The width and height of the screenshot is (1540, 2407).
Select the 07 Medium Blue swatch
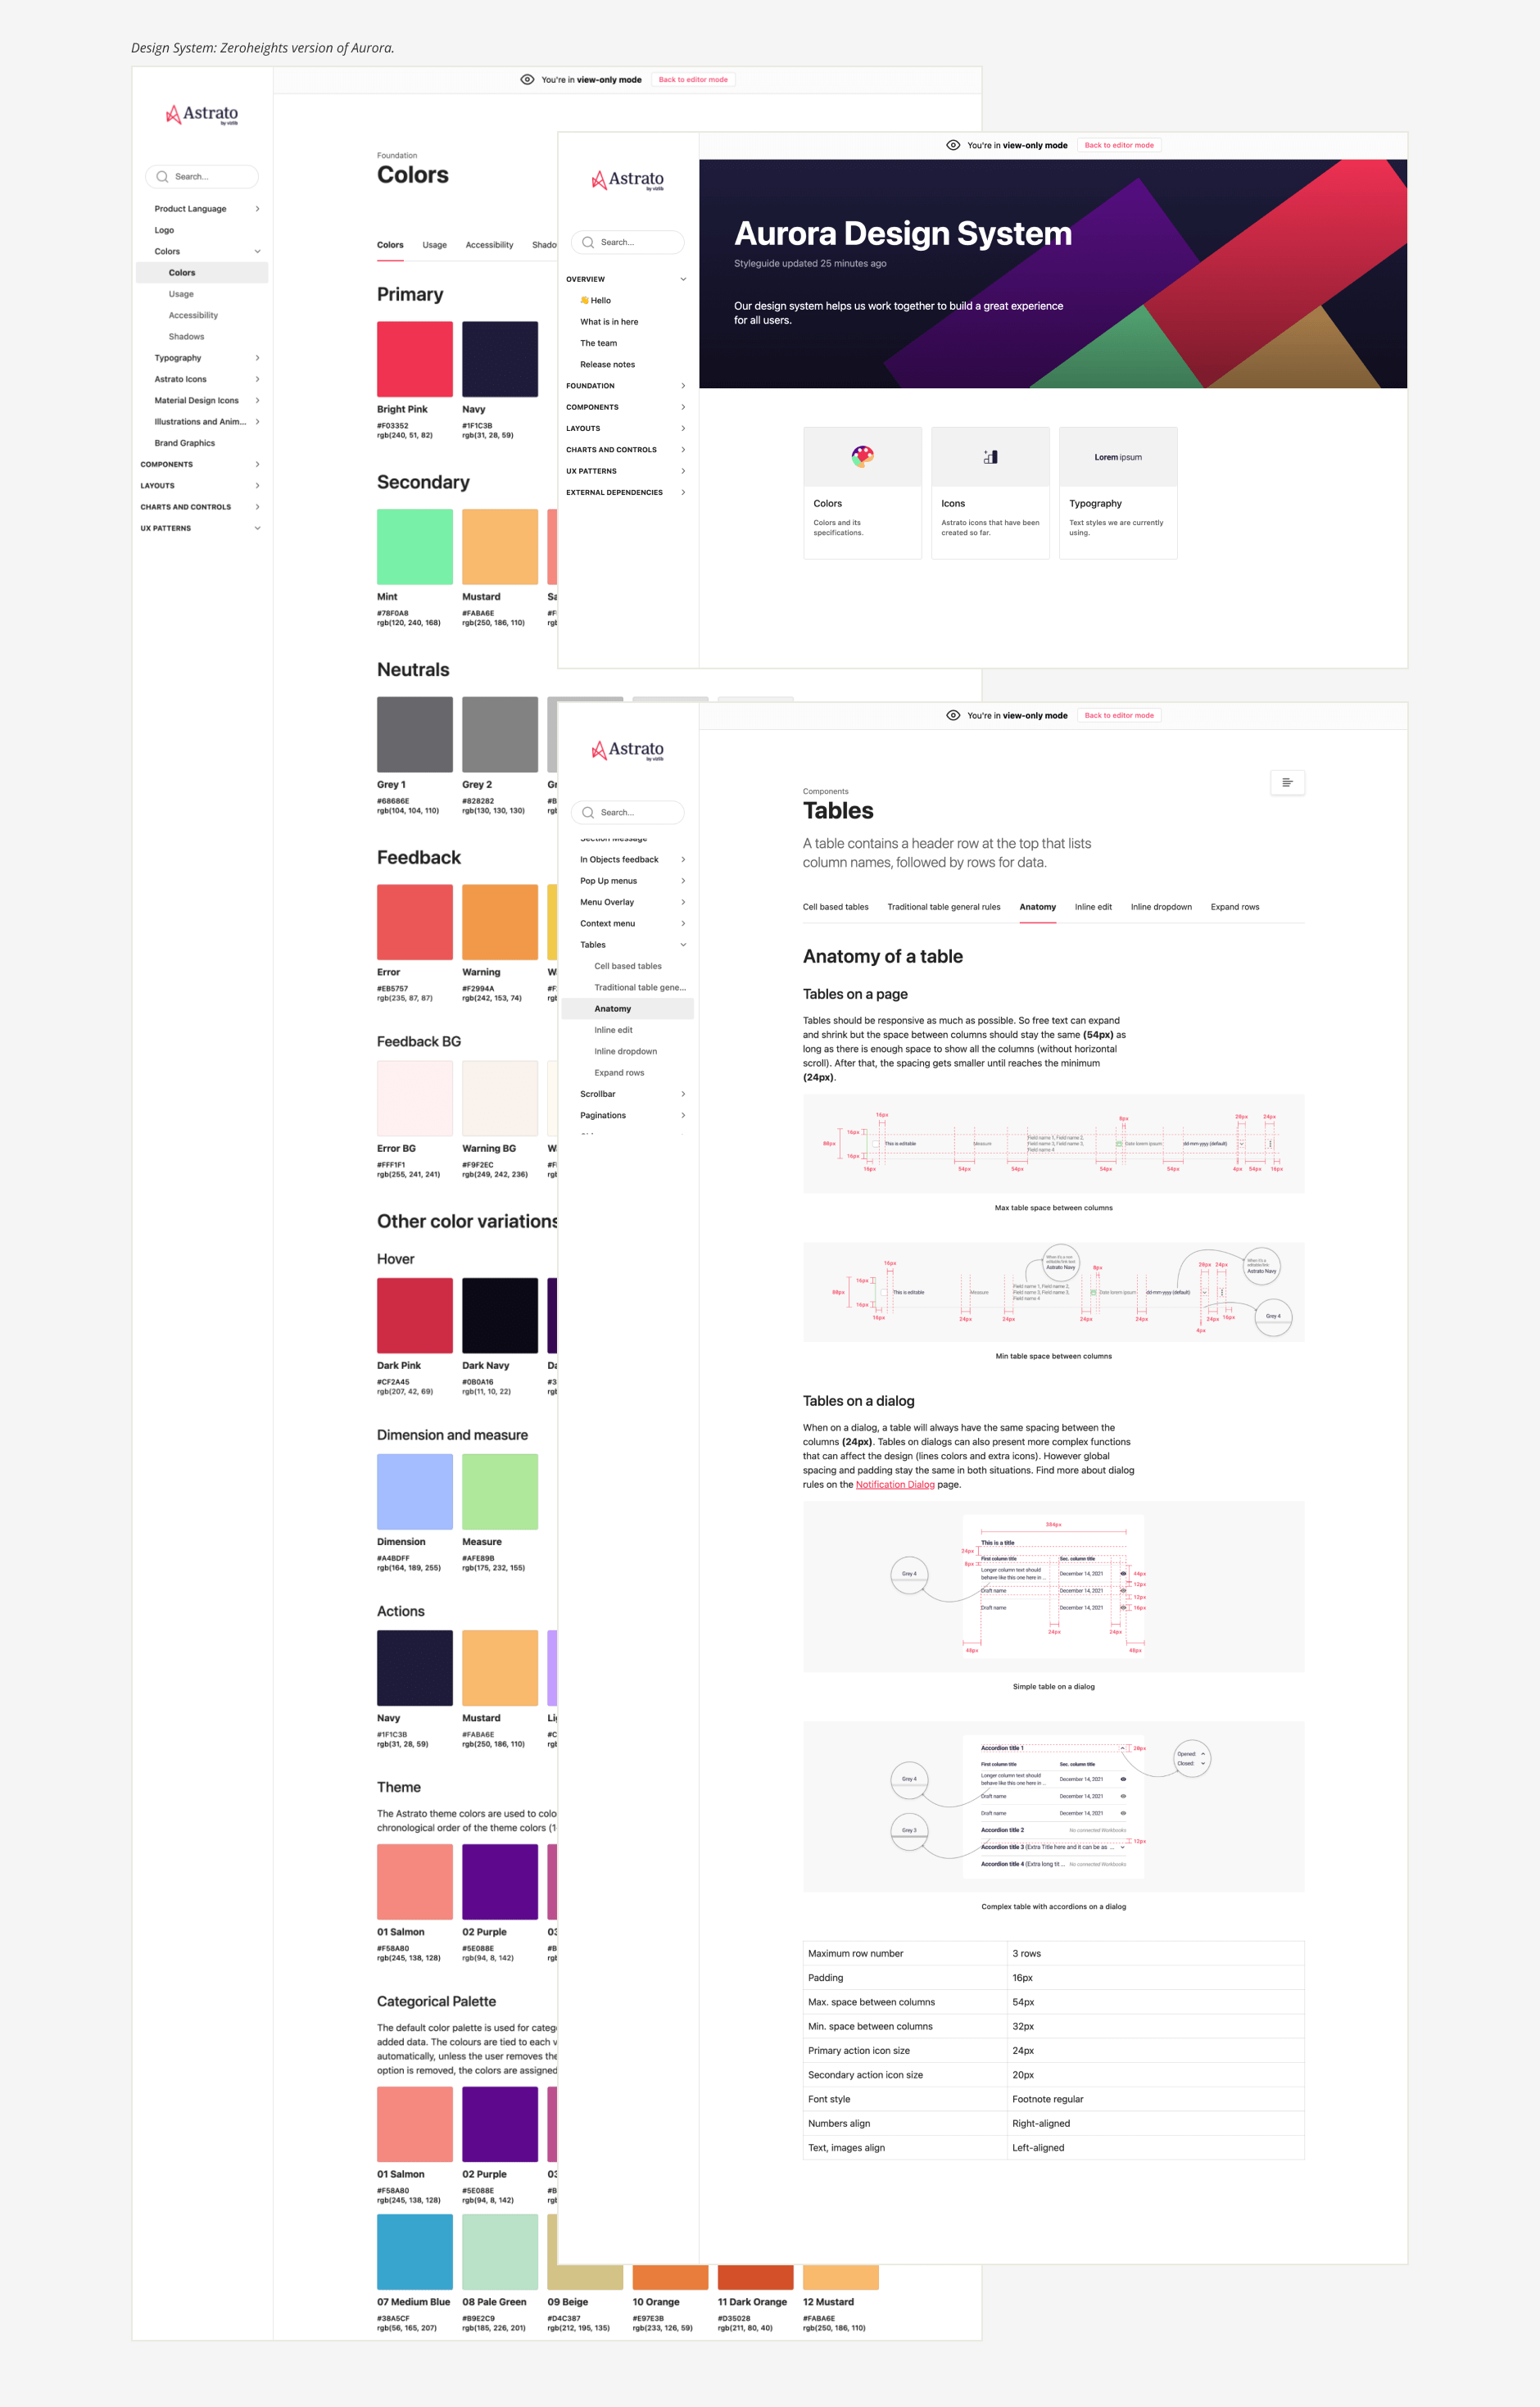[415, 2252]
